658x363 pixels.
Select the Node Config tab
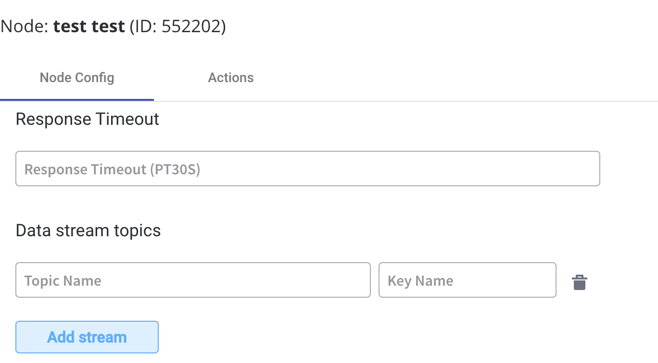pyautogui.click(x=77, y=78)
